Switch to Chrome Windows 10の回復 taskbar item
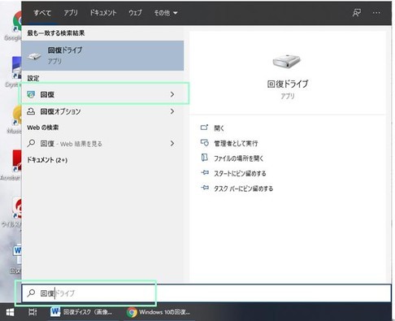The width and height of the screenshot is (395, 321). coord(158,312)
